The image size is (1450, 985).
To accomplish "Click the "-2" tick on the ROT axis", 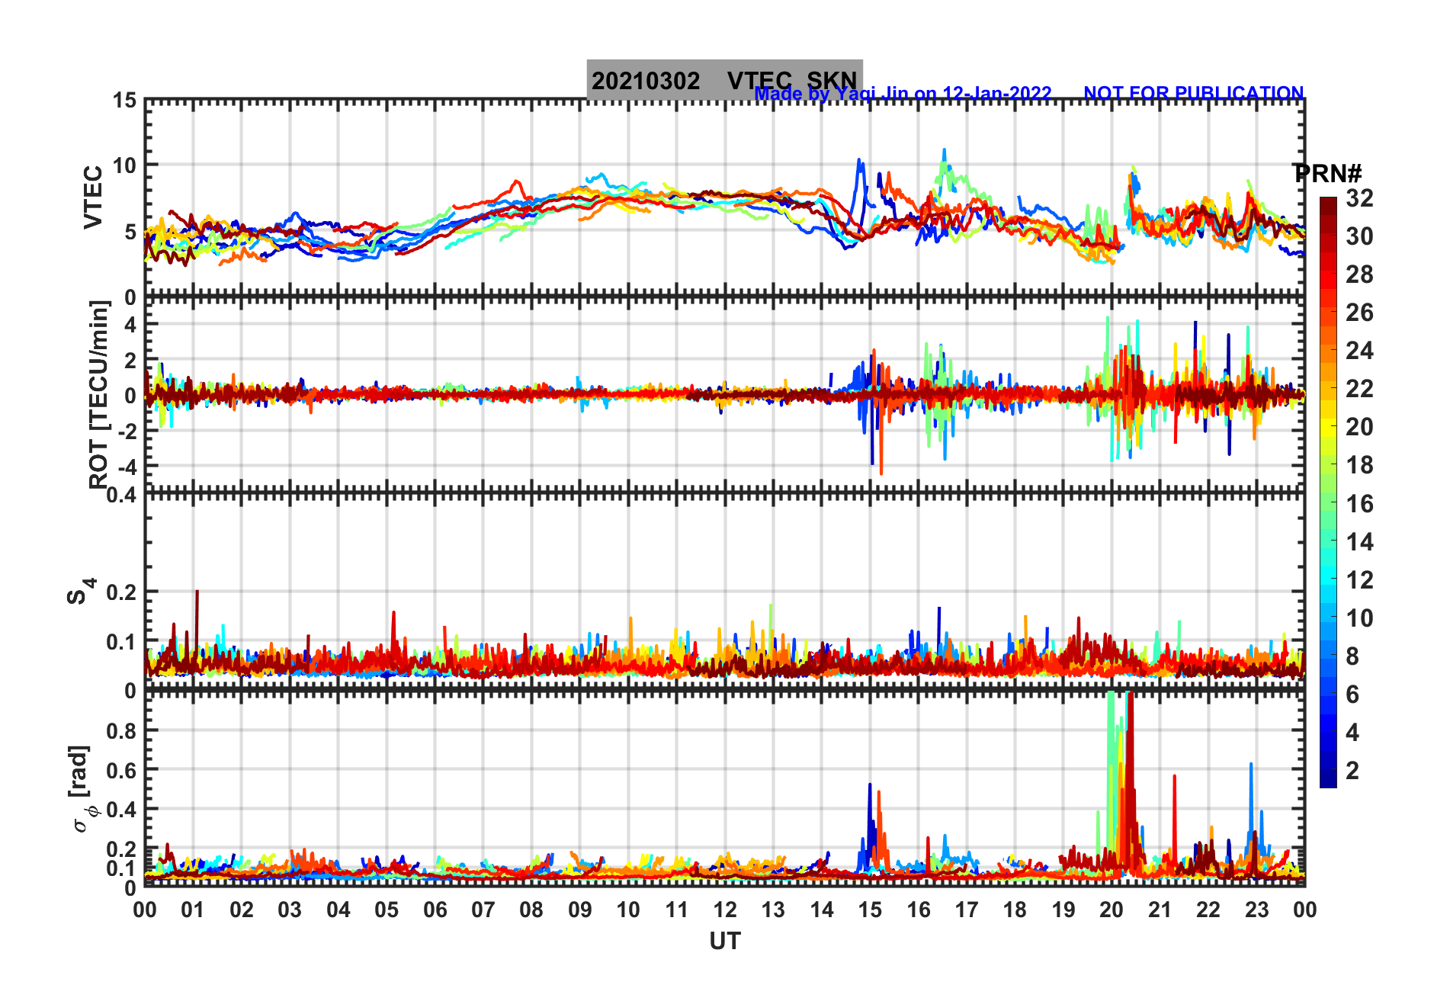I will point(127,431).
